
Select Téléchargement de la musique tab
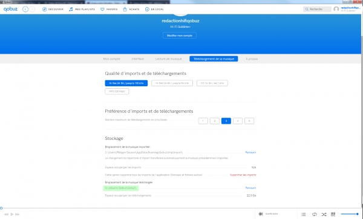(214, 59)
